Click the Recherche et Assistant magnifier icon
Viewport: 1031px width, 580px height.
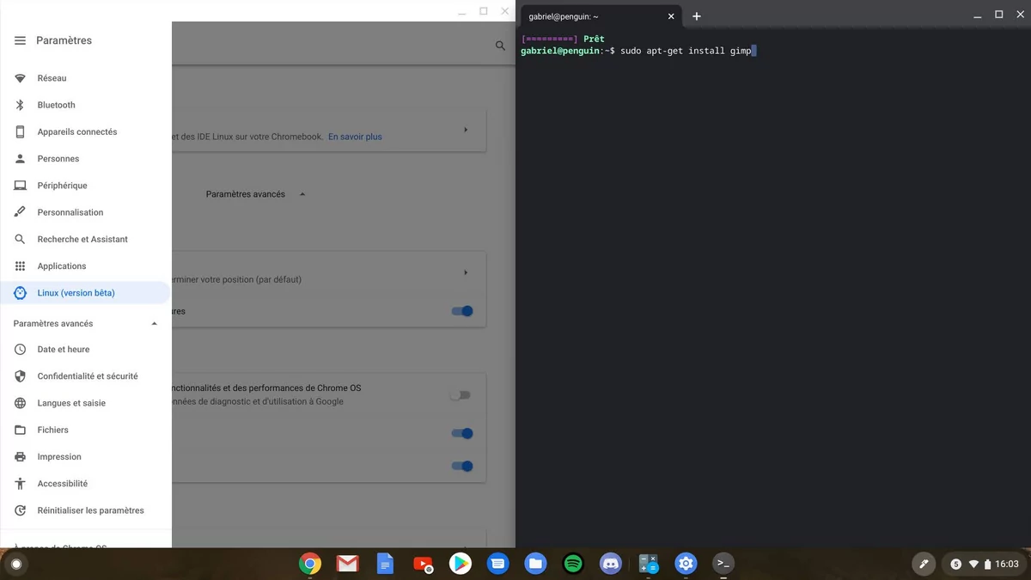point(20,239)
